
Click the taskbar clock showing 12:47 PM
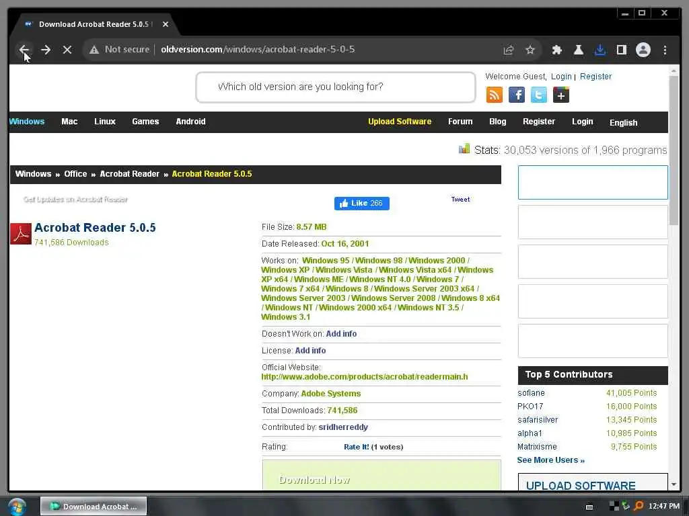(664, 507)
